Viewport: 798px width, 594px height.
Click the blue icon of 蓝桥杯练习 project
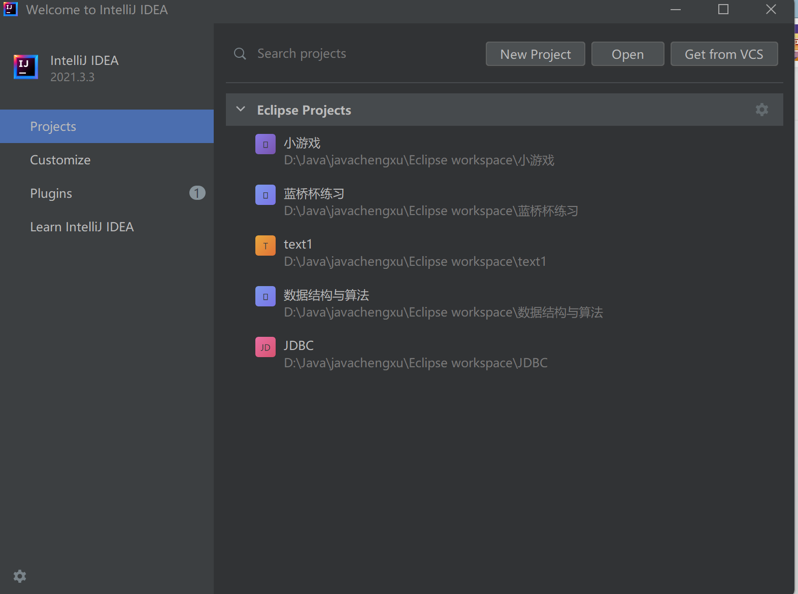[x=265, y=195]
